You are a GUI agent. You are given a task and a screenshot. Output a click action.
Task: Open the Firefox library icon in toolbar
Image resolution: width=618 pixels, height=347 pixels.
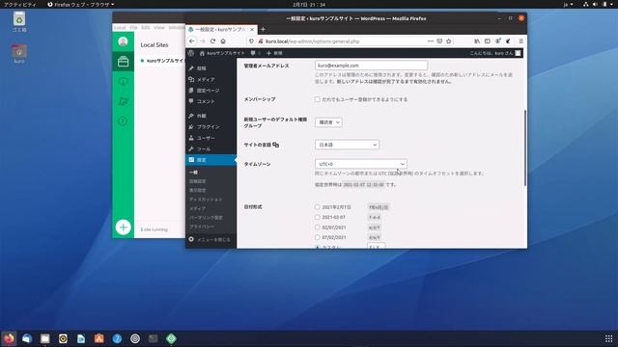click(477, 40)
